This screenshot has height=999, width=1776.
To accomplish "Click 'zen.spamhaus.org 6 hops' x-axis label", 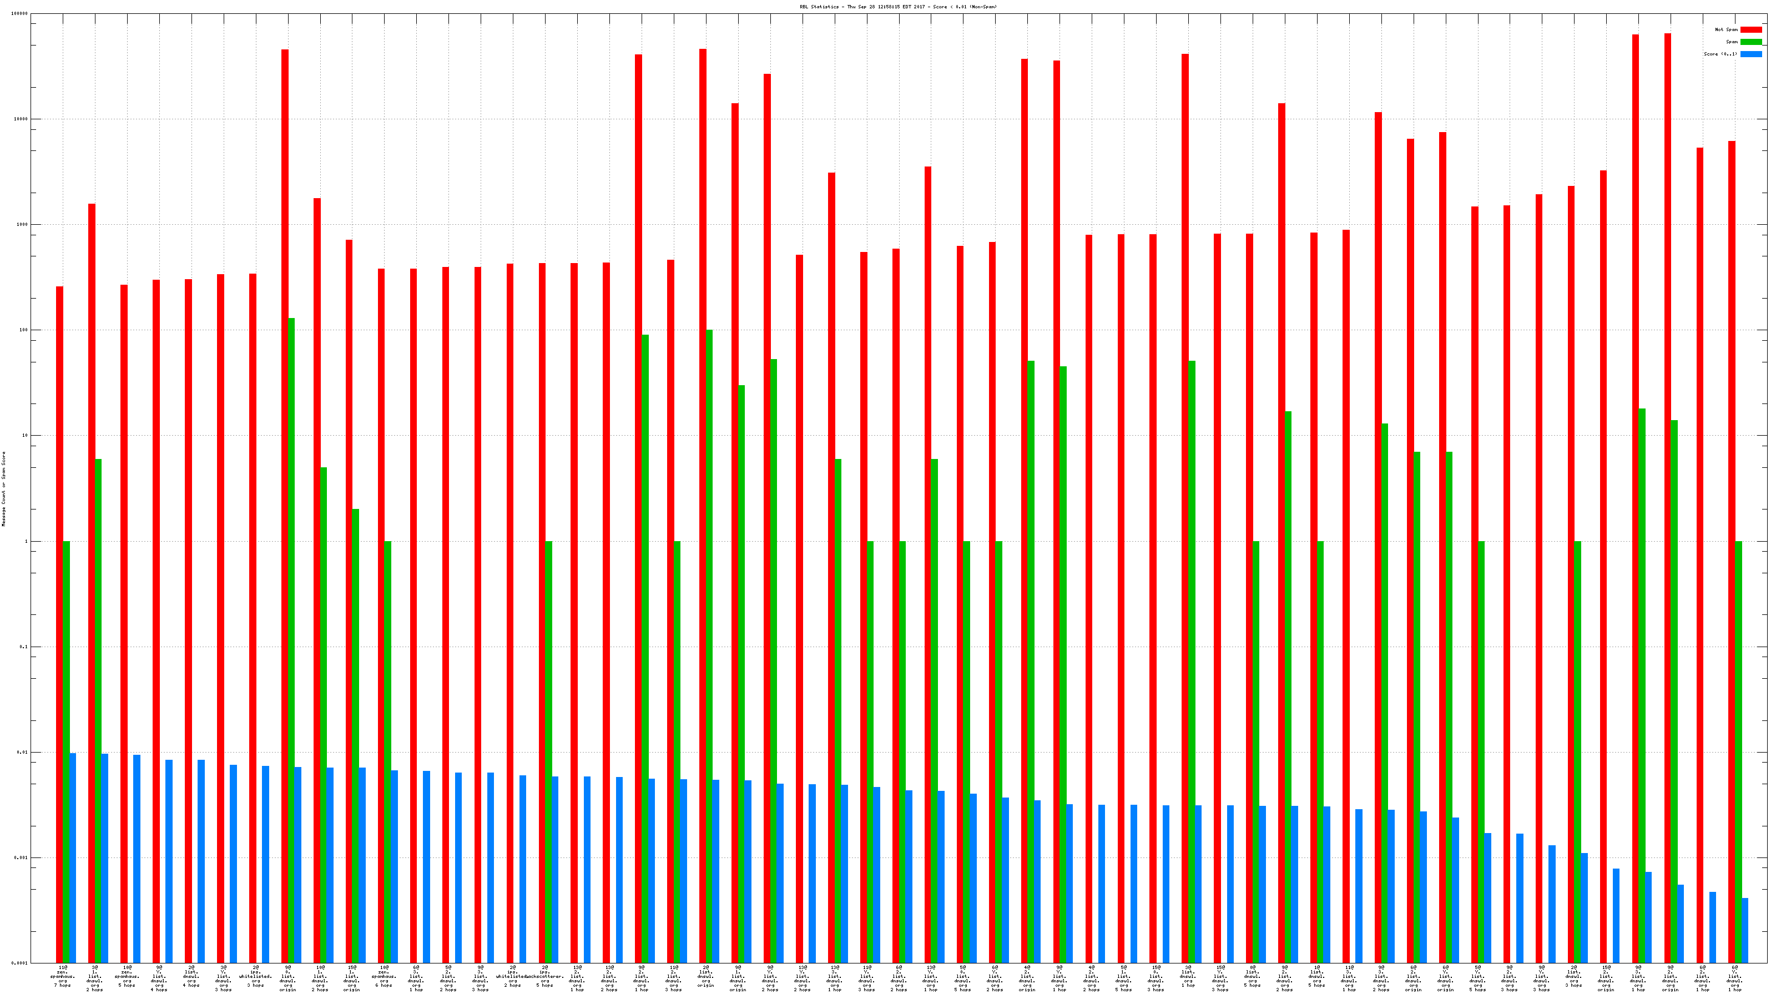I will 384,976.
